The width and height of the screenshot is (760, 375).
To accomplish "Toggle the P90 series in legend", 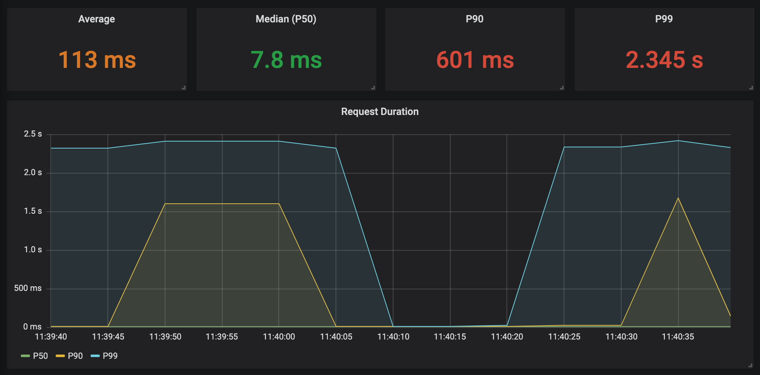I will pos(75,356).
